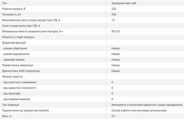
Task: Click the 'Функції захисту:' heading
Action: [13, 77]
